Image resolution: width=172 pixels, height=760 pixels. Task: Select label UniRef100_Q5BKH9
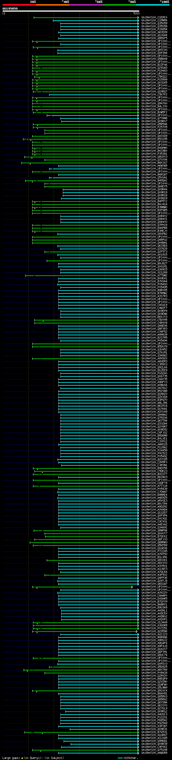[154, 59]
